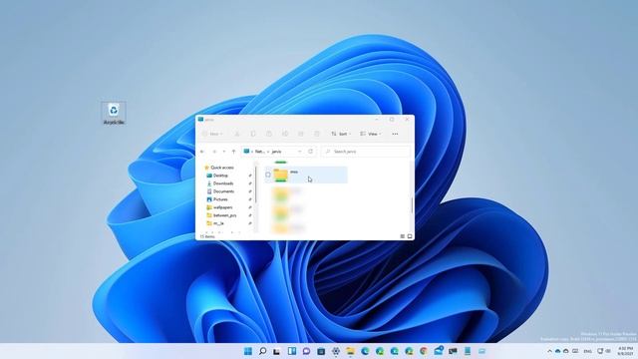Click the file list vertical scrollbar
The width and height of the screenshot is (638, 359).
tap(412, 205)
